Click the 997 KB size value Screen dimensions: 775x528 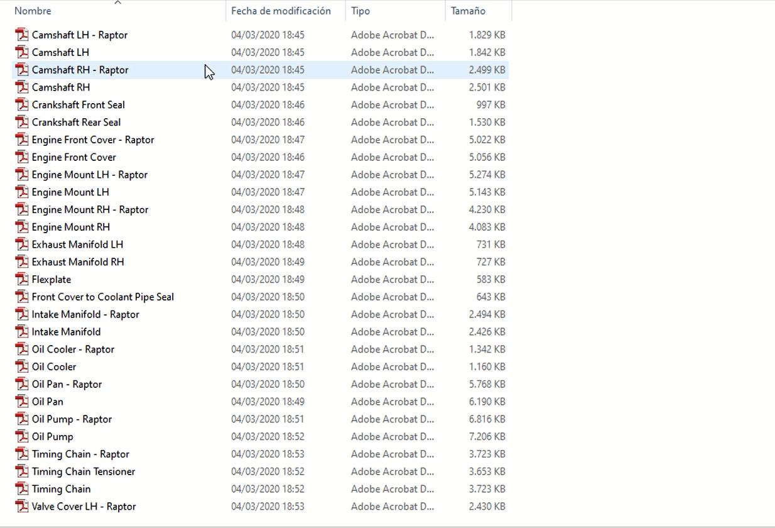click(491, 105)
